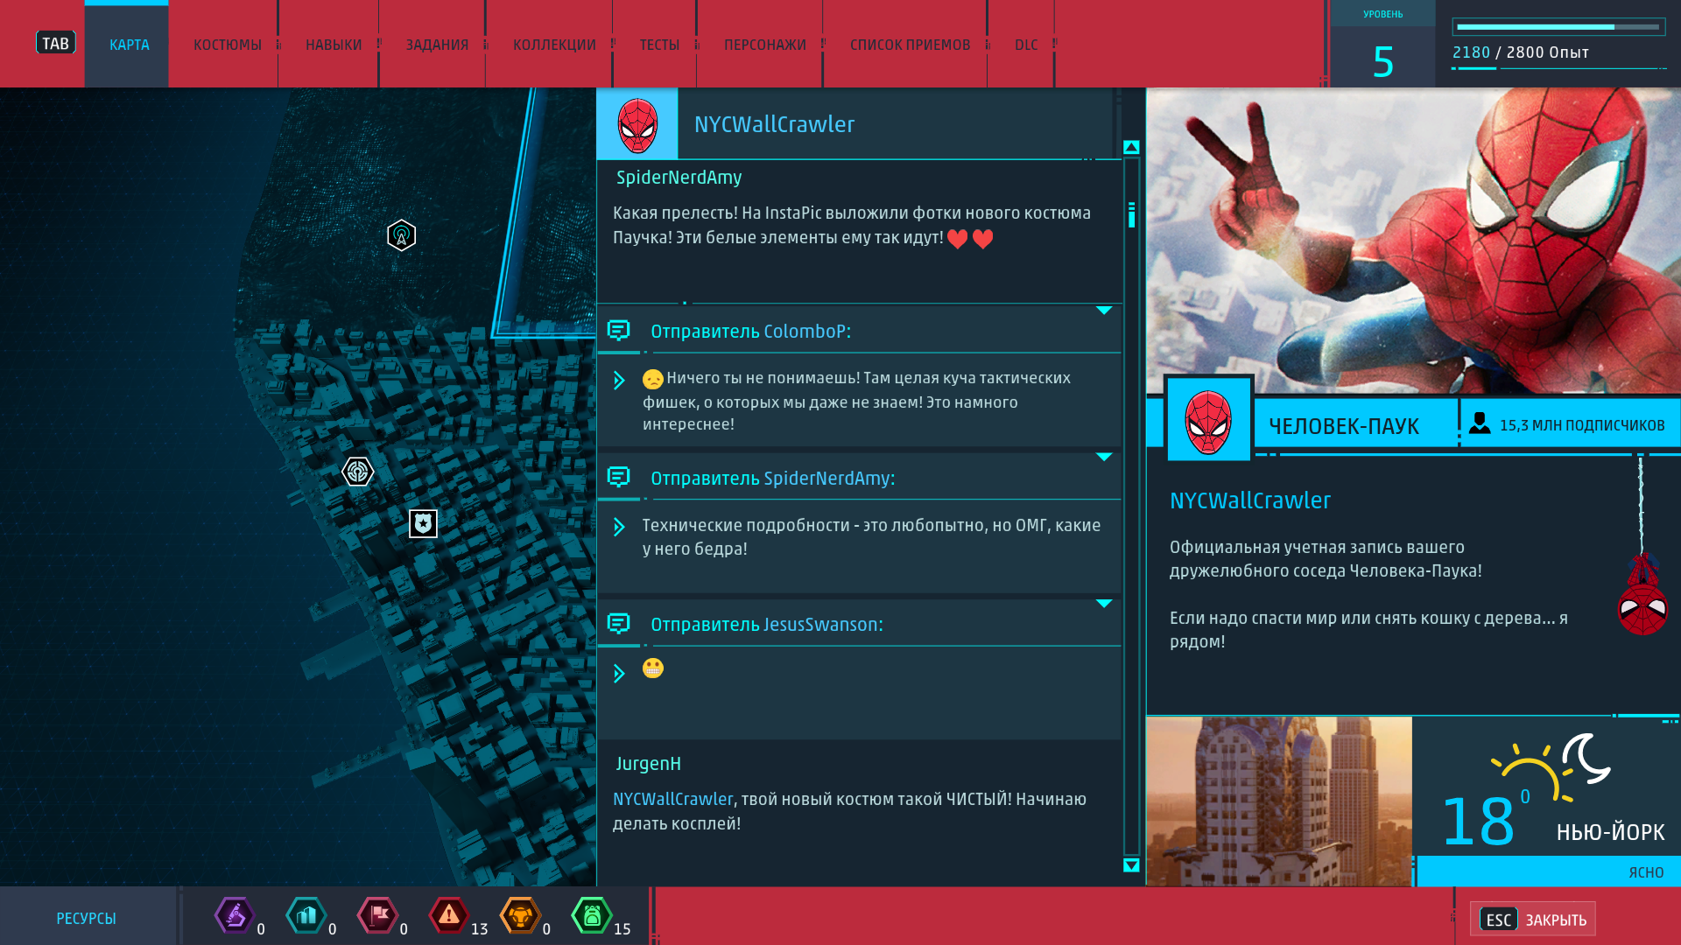Switch to the ТЕСТЫ tab

(x=659, y=45)
